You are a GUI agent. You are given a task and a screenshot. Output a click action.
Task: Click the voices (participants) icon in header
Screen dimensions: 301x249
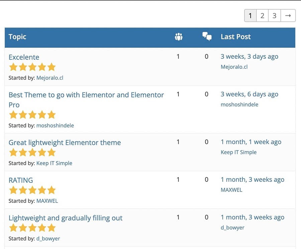[x=179, y=37]
